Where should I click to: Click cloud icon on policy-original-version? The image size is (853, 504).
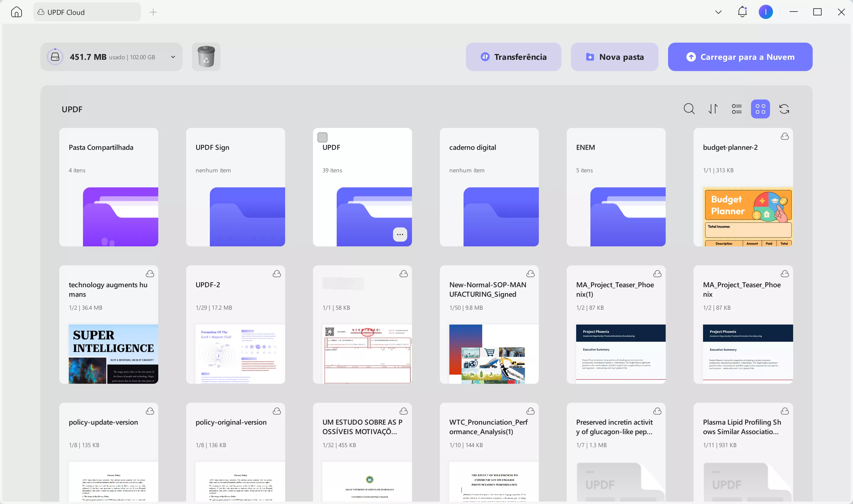click(277, 411)
